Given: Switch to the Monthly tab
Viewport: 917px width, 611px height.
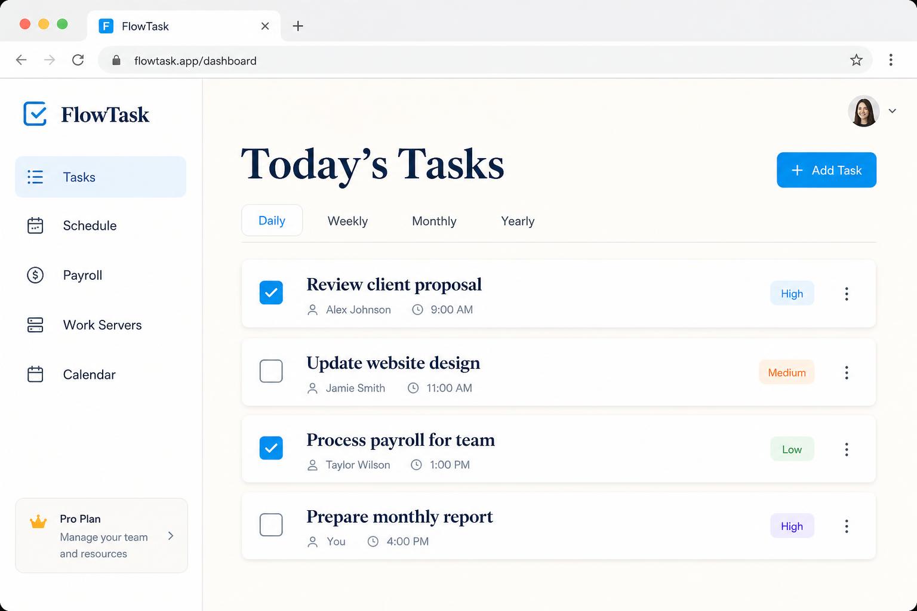Looking at the screenshot, I should [x=434, y=221].
